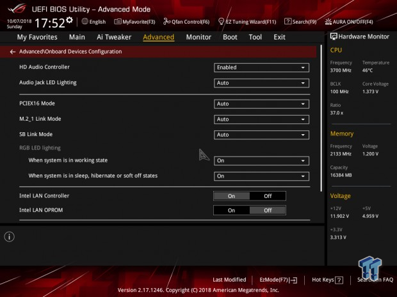
Task: Click the settings list vertical scrollbar
Action: [x=321, y=118]
